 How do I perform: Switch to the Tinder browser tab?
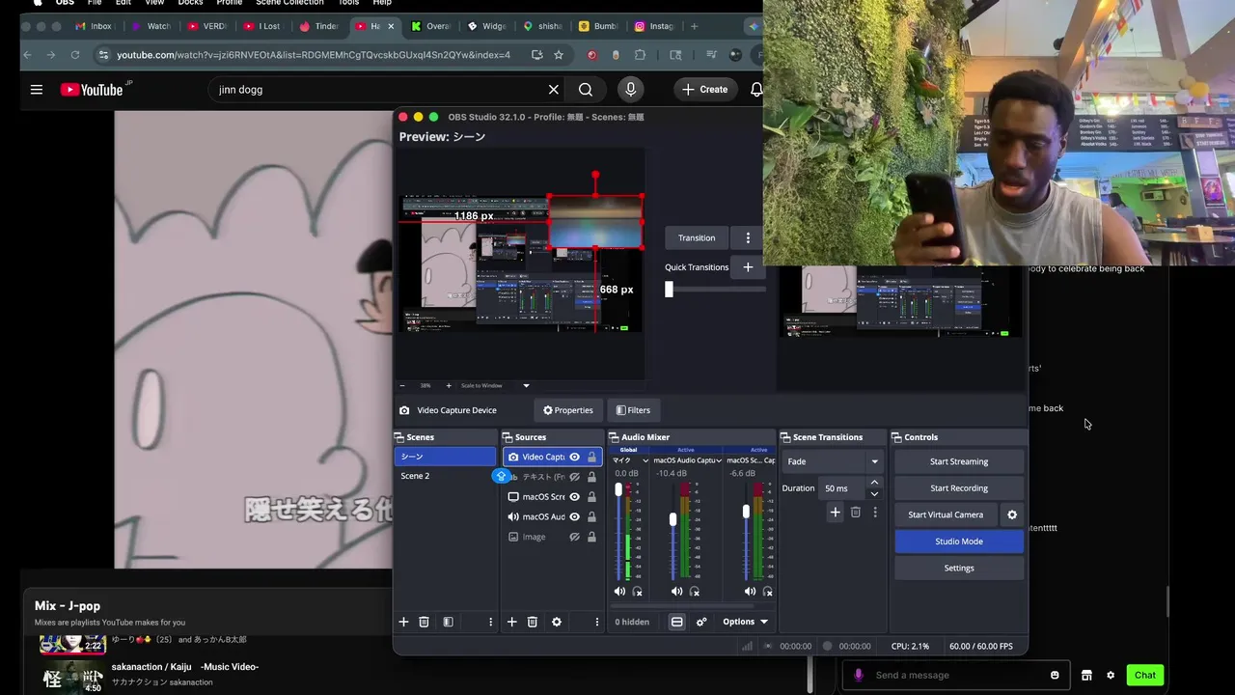(x=318, y=26)
